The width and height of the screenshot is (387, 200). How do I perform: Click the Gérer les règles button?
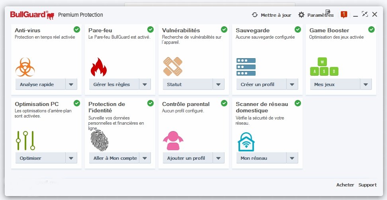pos(114,84)
